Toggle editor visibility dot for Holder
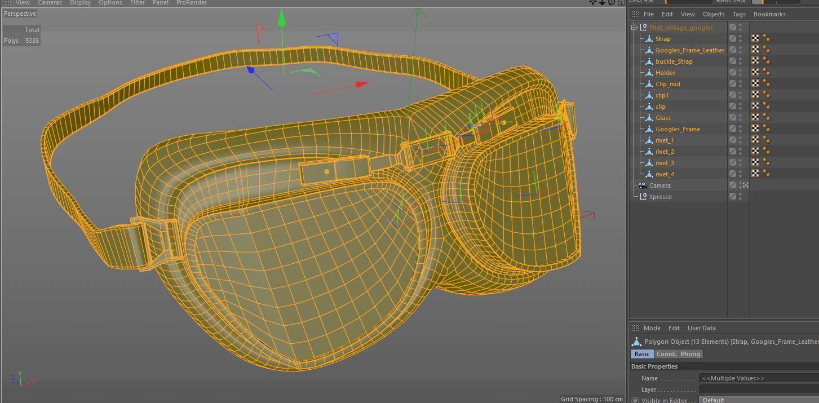 741,70
